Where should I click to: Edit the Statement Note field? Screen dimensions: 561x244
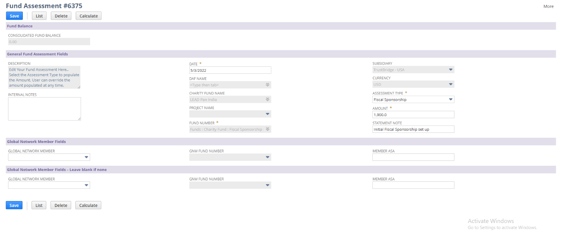413,129
